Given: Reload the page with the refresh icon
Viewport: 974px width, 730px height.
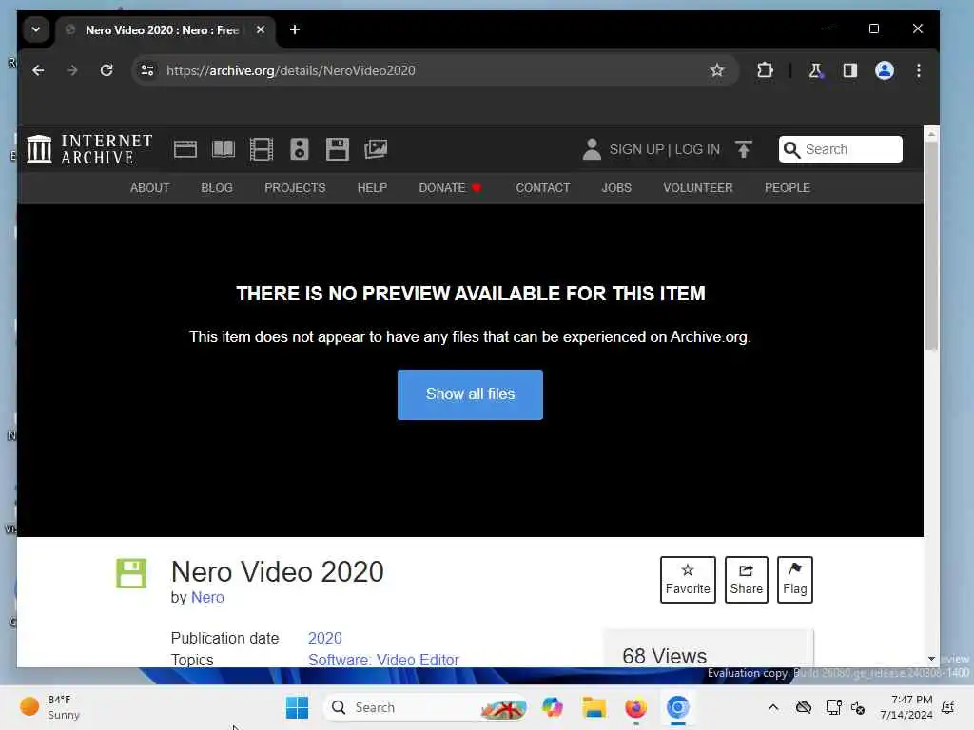Looking at the screenshot, I should coord(107,70).
